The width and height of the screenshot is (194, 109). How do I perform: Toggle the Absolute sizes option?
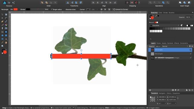[x=70, y=9]
